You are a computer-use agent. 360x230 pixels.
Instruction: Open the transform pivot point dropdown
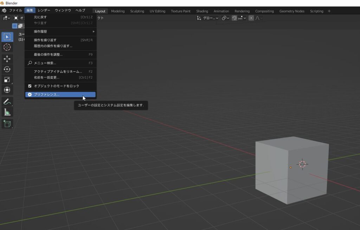[x=225, y=18]
